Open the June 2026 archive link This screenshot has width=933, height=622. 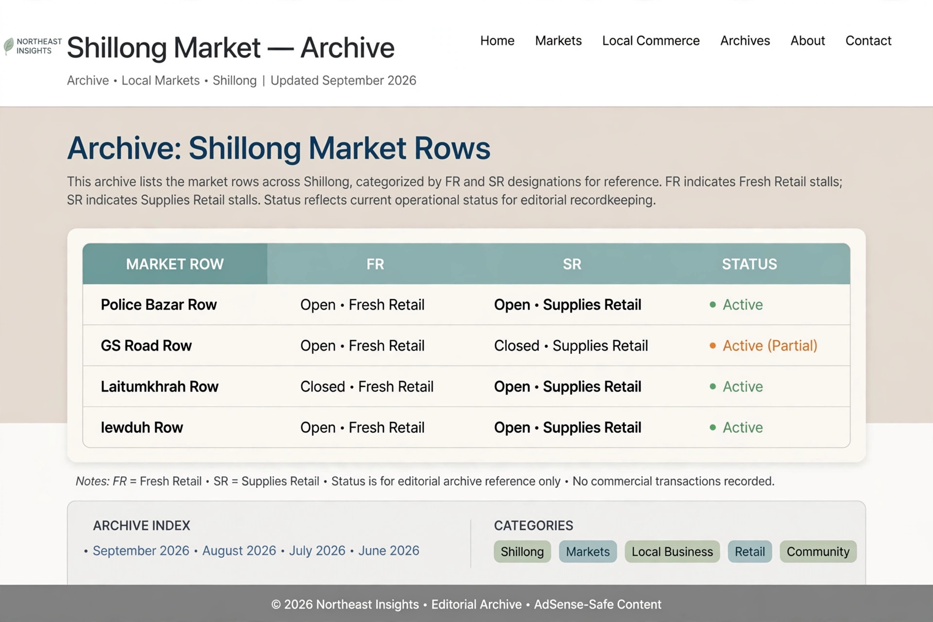coord(389,551)
